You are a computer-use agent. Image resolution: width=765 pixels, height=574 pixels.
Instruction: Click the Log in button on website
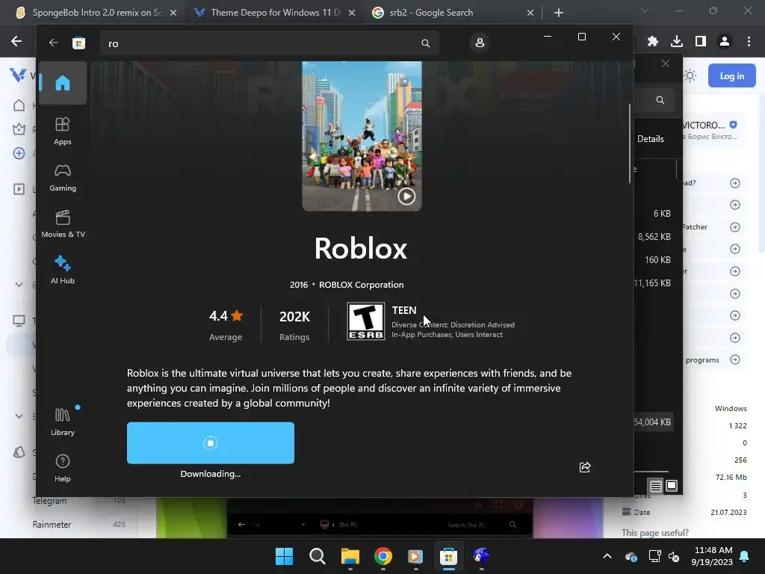pyautogui.click(x=732, y=75)
